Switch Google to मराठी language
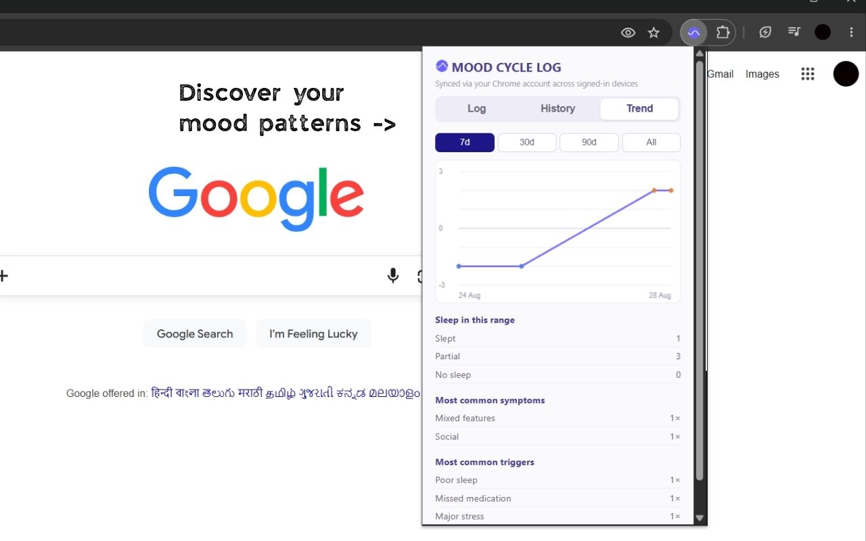 (250, 393)
